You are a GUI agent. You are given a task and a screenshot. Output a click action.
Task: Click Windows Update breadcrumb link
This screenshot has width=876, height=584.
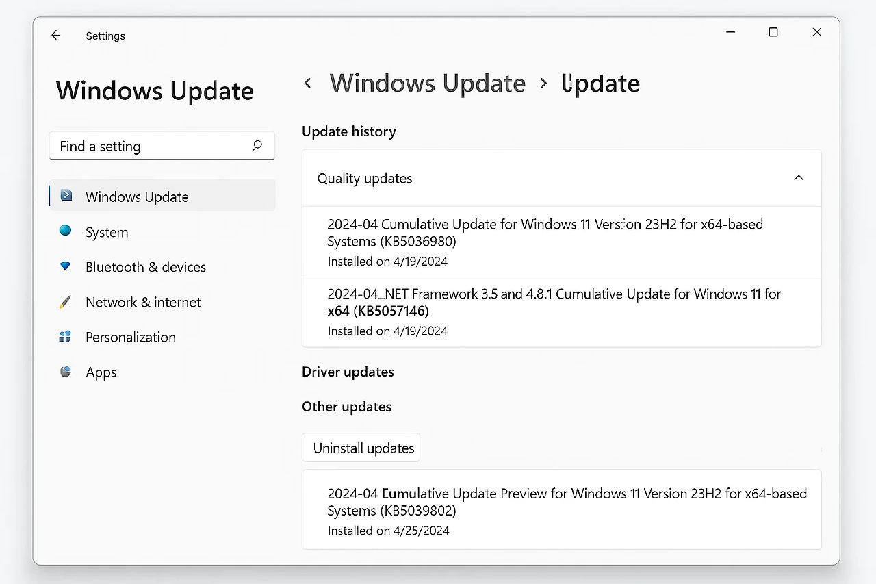point(428,83)
